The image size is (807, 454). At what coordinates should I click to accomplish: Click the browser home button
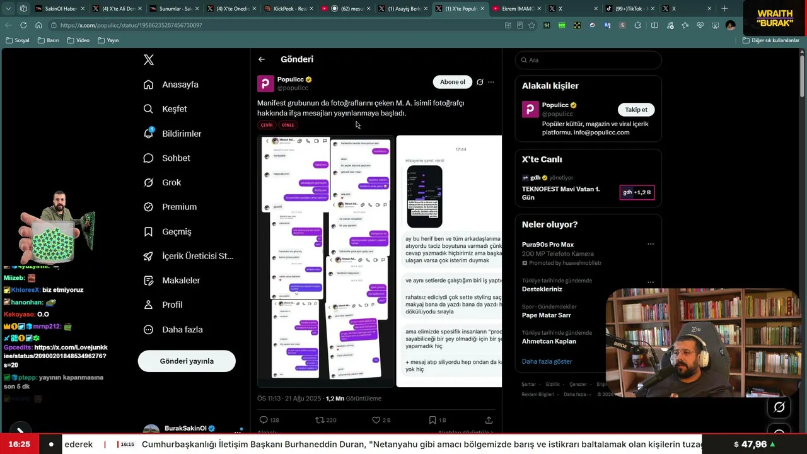[38, 25]
